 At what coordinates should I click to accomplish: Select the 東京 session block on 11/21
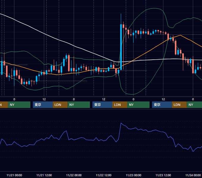click(x=43, y=105)
